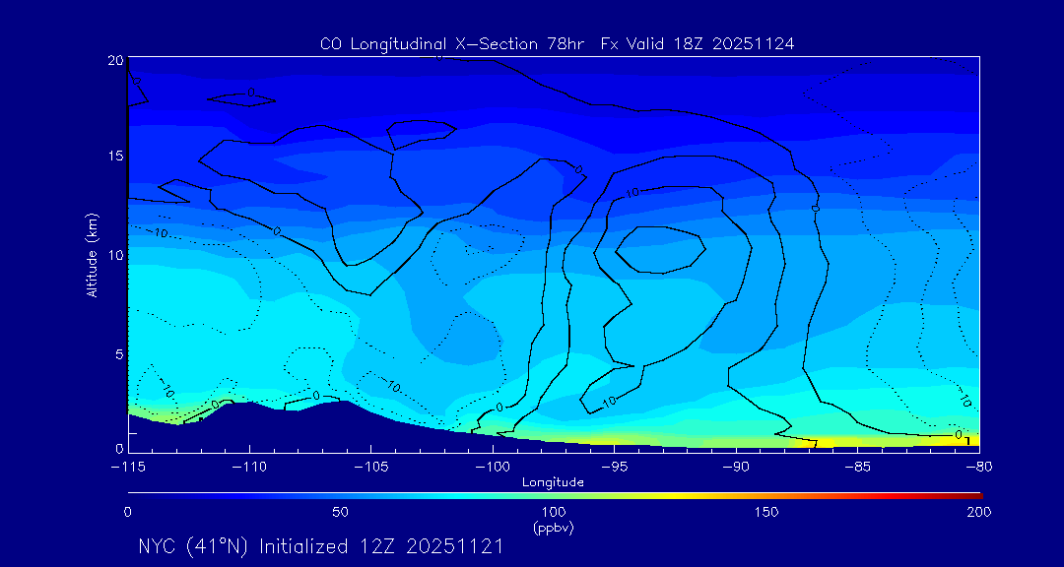Click the -115 longitude tick label
The width and height of the screenshot is (1064, 567).
tap(128, 468)
